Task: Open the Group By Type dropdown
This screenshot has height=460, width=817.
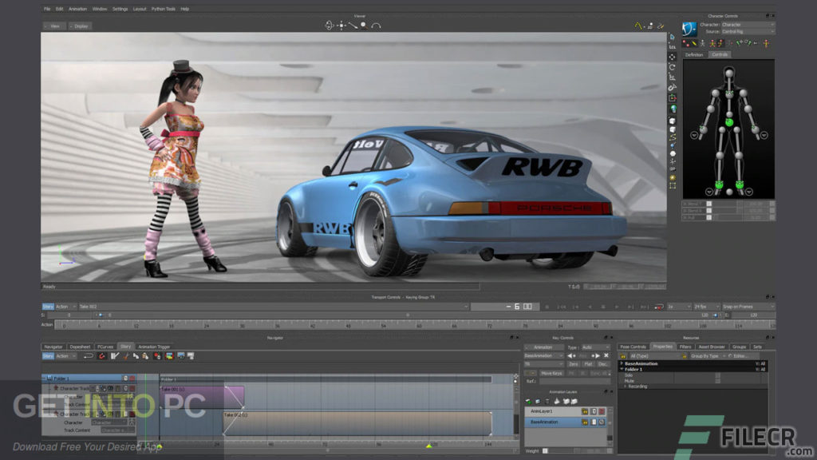Action: [708, 355]
